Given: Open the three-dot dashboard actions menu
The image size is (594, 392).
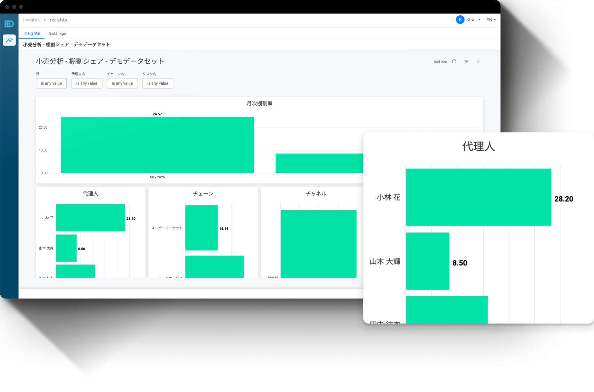Looking at the screenshot, I should coord(478,62).
